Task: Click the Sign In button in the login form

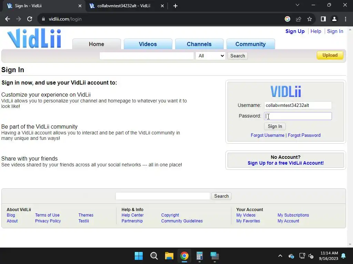Action: pos(275,126)
